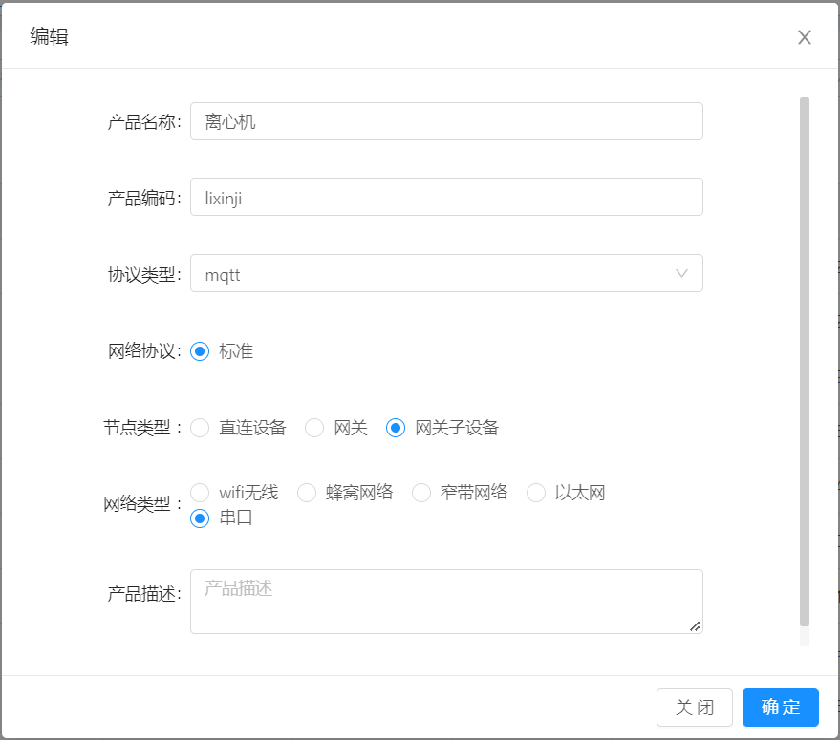Focus the 产品编码 code field
Screen dimensions: 840x740
(446, 197)
